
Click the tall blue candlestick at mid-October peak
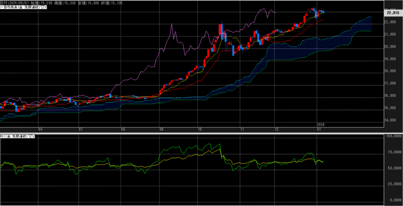click(222, 31)
